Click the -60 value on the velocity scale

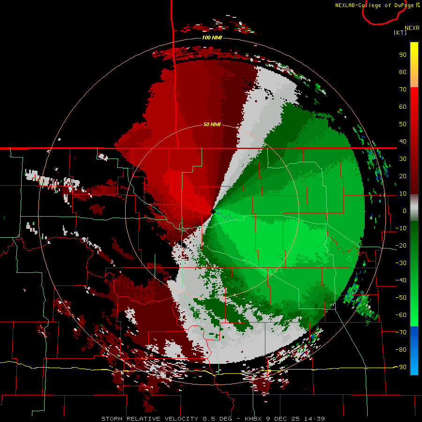click(401, 315)
